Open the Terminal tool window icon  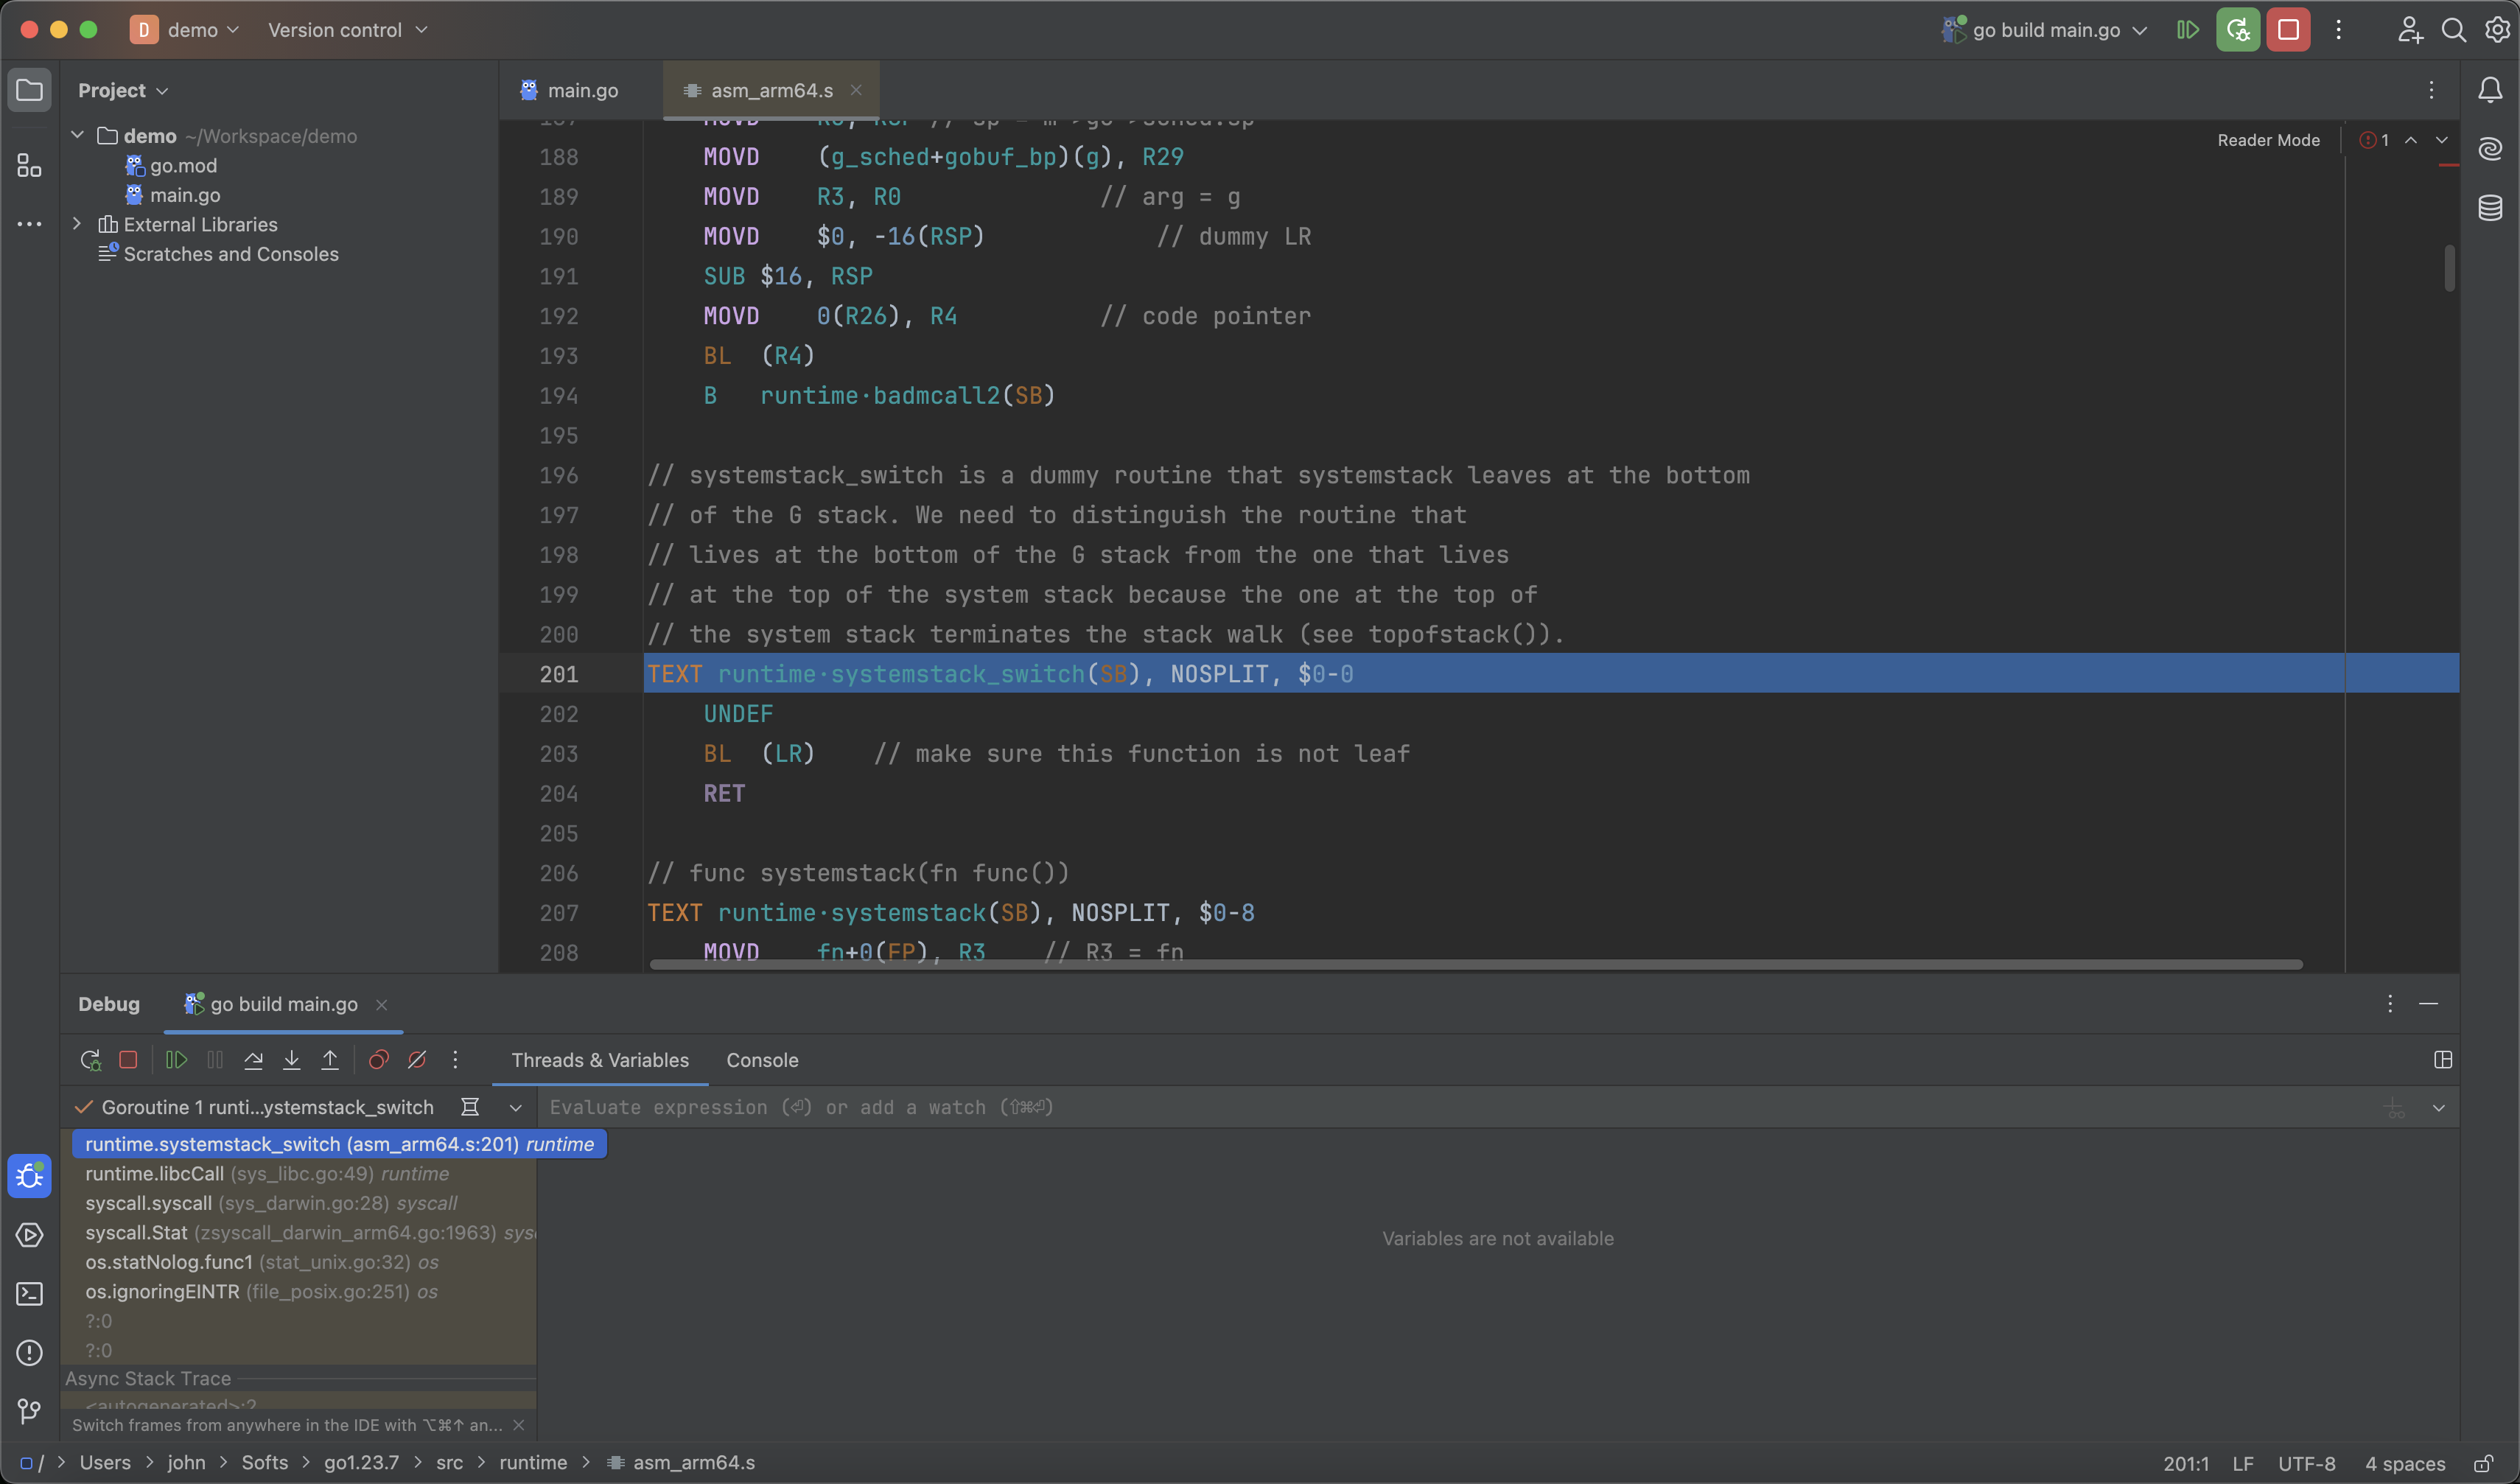point(29,1294)
